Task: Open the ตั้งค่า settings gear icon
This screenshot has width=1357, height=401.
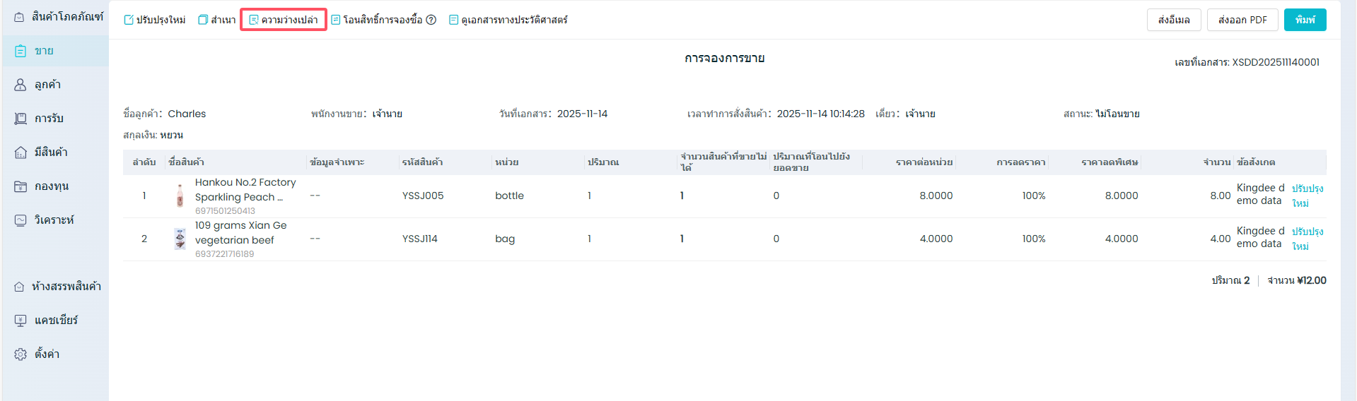Action: (21, 354)
